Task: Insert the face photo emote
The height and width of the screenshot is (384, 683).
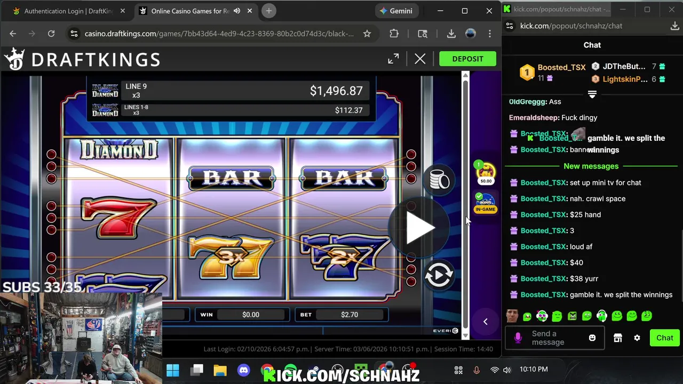Action: [x=512, y=316]
